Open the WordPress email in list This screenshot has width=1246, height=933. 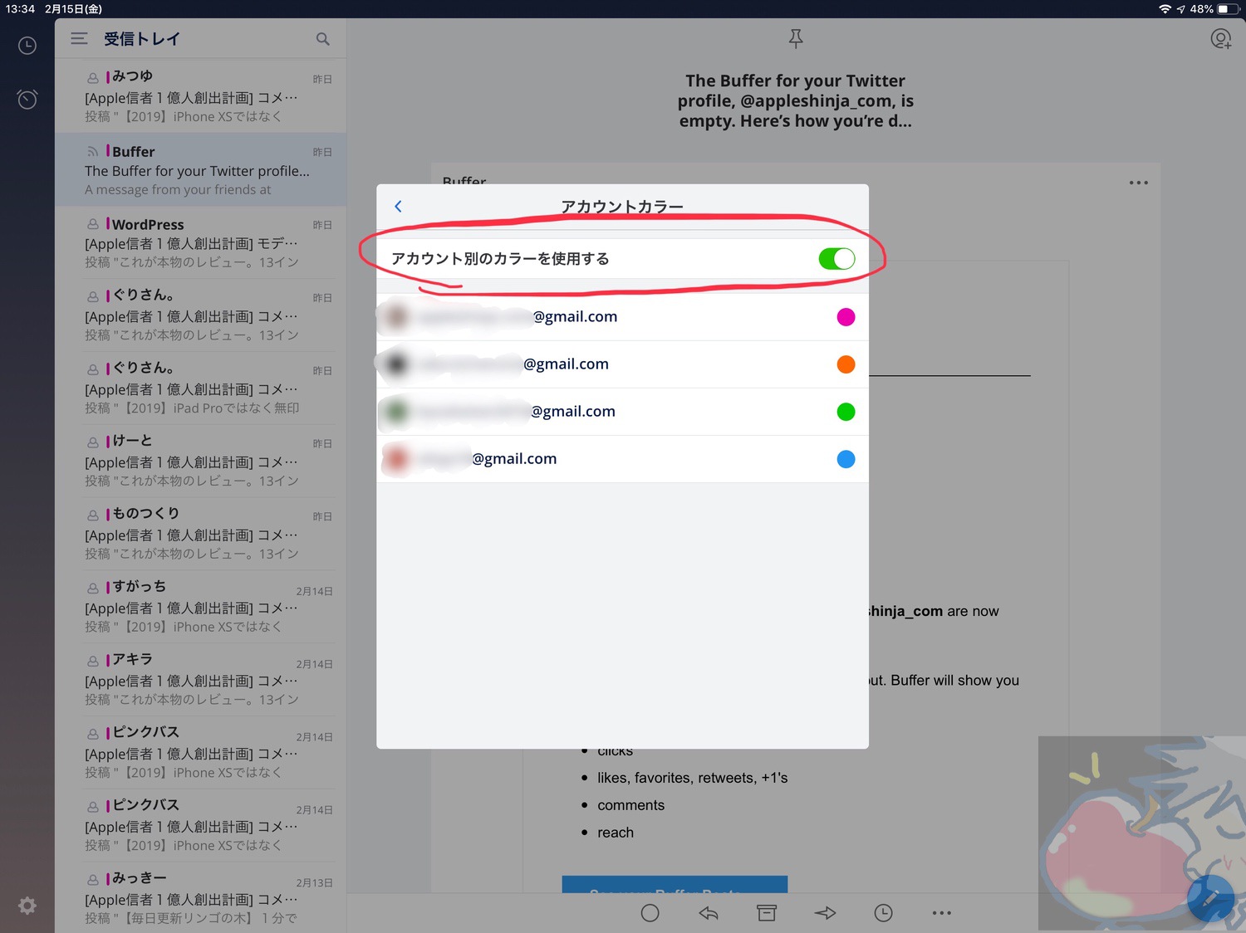point(200,242)
